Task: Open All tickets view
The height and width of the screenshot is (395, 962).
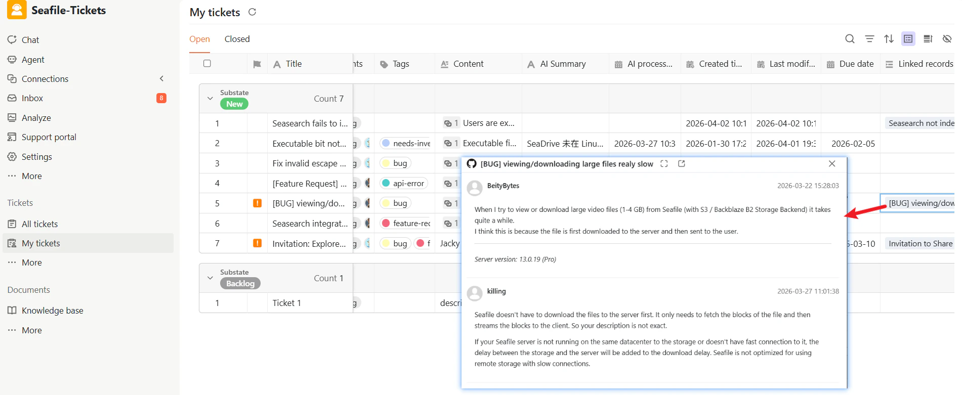Action: pos(39,224)
